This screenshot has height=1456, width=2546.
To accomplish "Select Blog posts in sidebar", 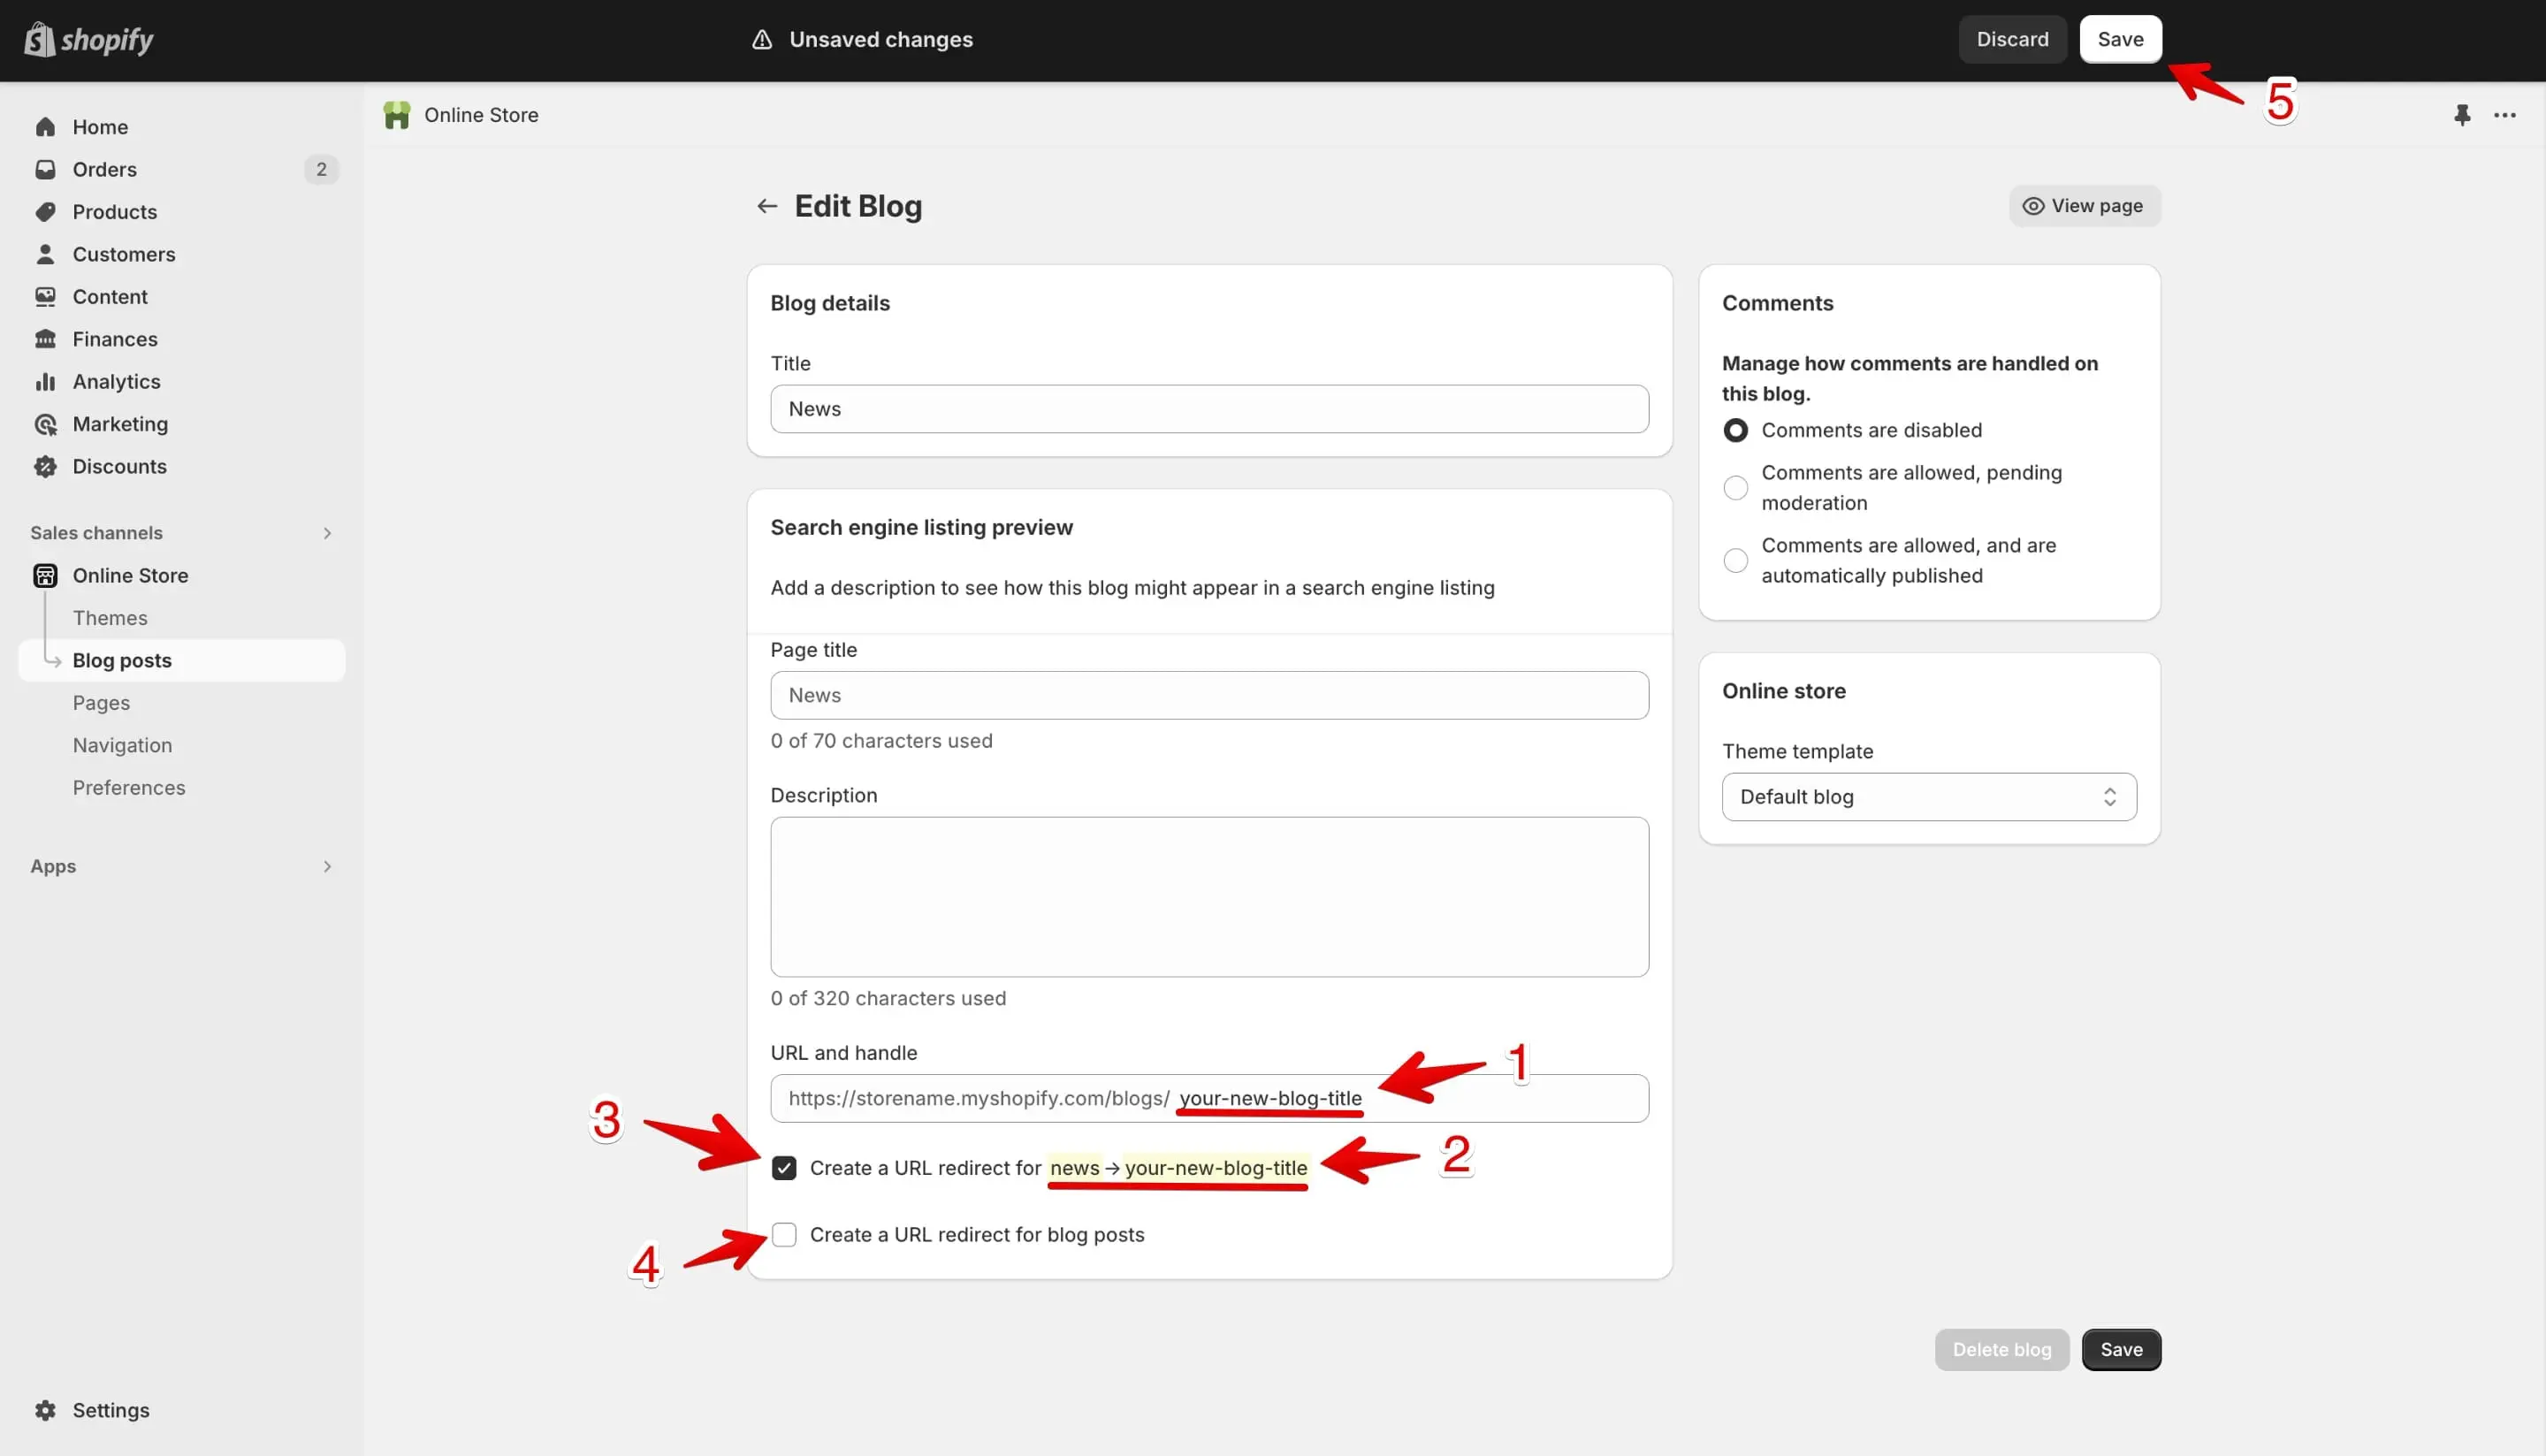I will coord(182,661).
